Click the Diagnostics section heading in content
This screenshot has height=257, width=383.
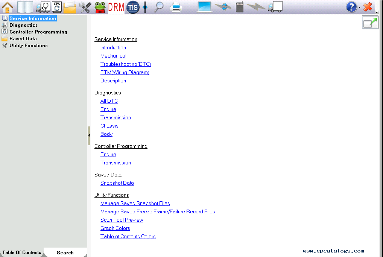pyautogui.click(x=108, y=93)
